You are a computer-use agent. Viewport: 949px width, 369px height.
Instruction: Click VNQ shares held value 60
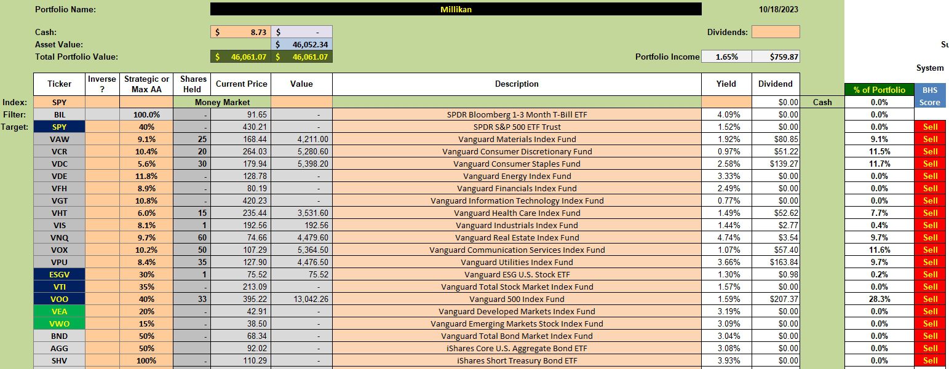191,237
